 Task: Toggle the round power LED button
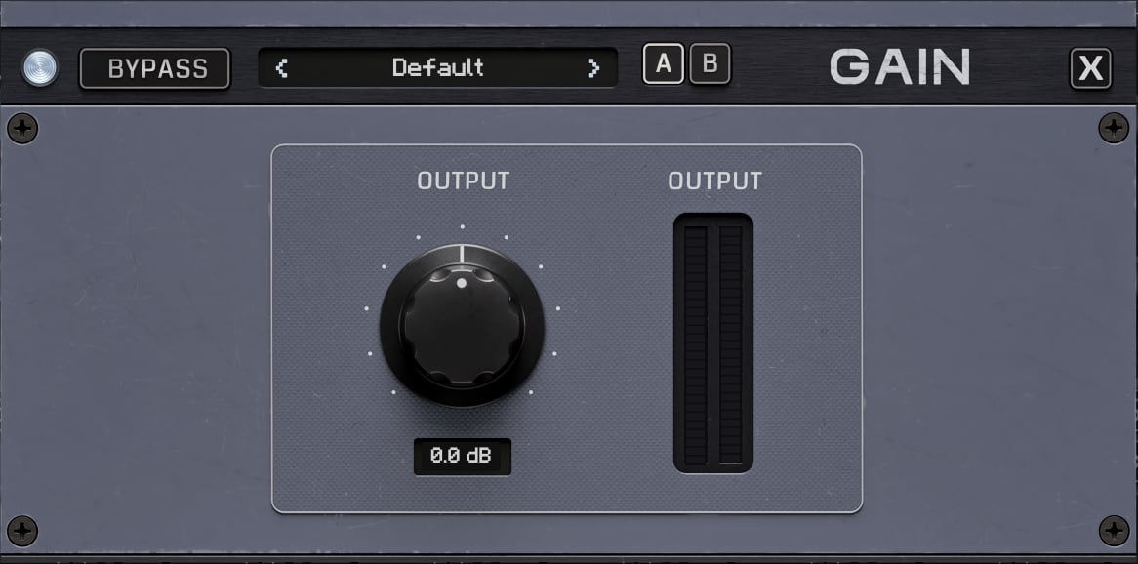point(40,68)
